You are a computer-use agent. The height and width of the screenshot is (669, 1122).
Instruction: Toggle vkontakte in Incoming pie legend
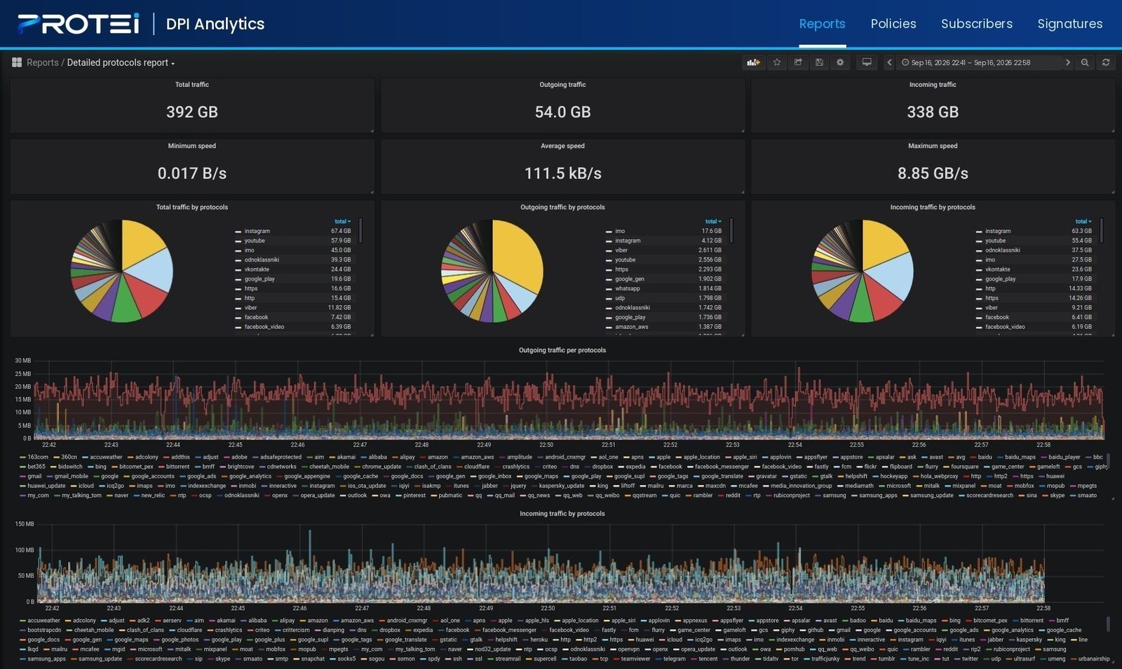tap(998, 269)
